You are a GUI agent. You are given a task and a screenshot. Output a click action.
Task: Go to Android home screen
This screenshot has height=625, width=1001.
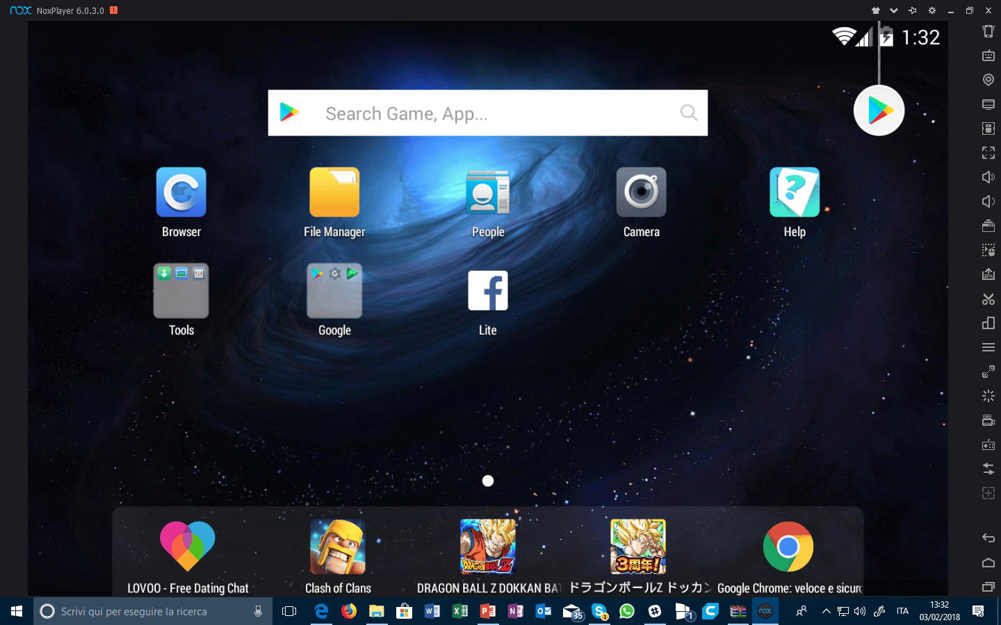point(988,562)
